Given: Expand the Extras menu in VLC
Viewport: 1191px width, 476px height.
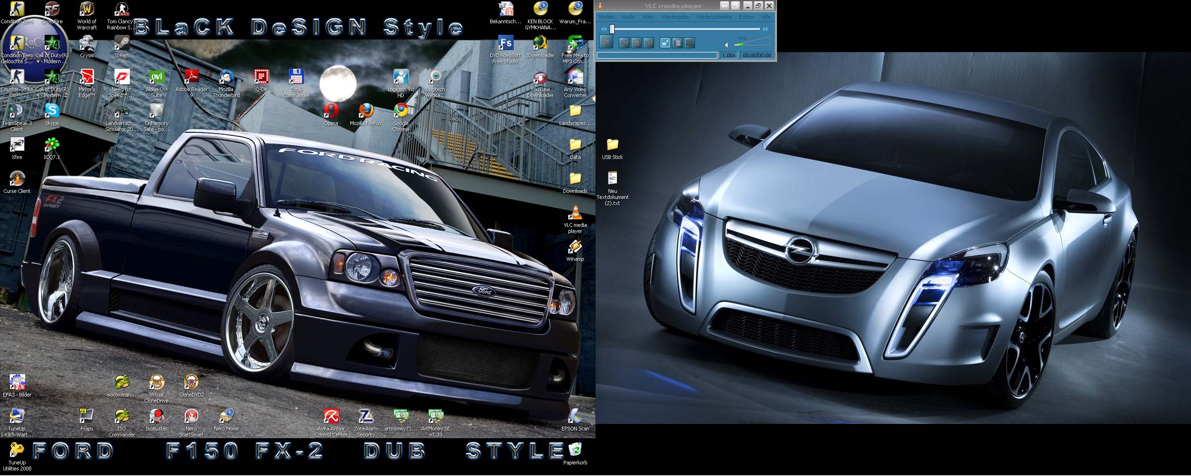Looking at the screenshot, I should (x=746, y=17).
